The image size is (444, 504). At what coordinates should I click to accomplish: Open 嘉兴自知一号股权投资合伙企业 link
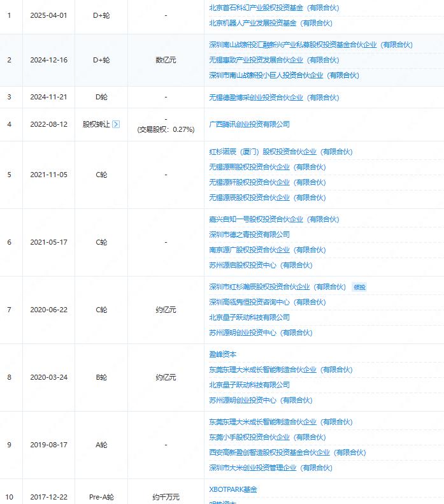click(256, 219)
